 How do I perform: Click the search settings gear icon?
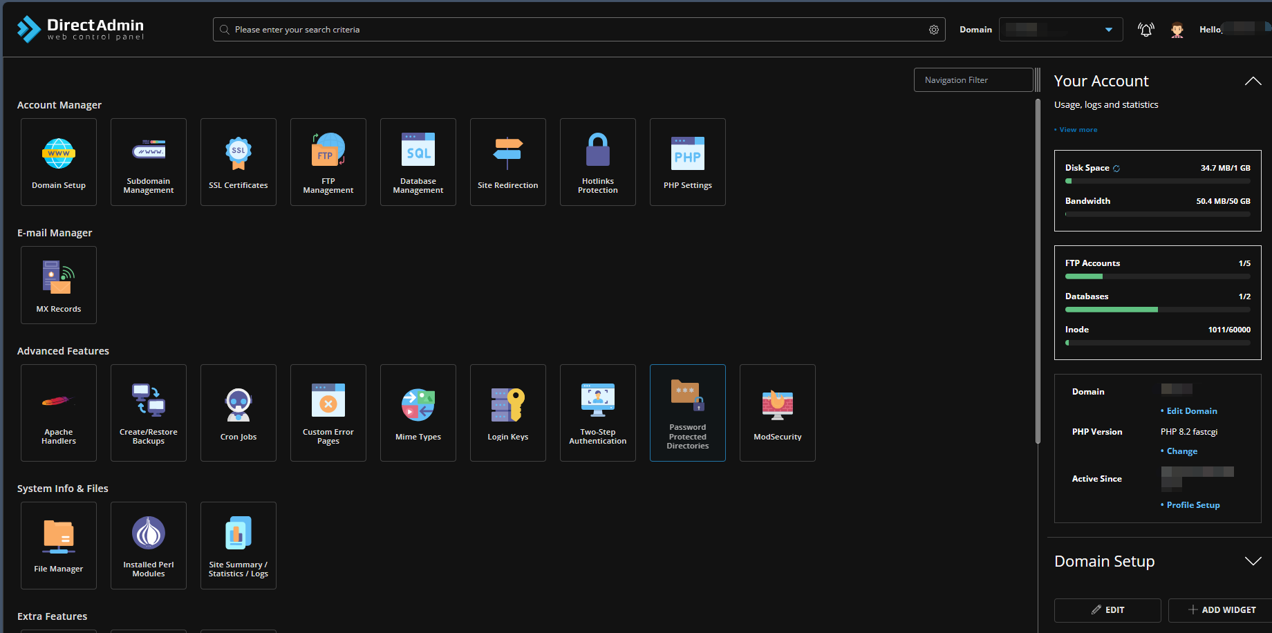[934, 30]
